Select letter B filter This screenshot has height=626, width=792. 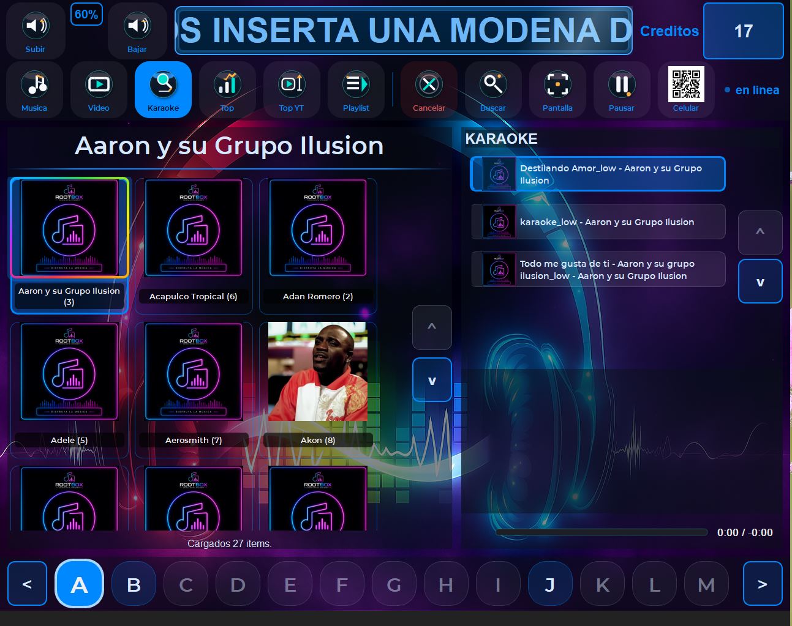point(134,584)
